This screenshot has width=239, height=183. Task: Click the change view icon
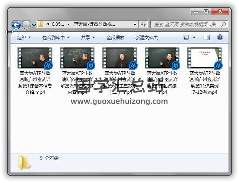pos(187,37)
